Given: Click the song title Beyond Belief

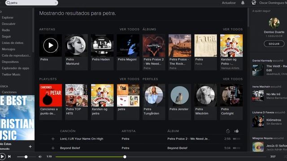Looking at the screenshot, I should pos(70,148).
